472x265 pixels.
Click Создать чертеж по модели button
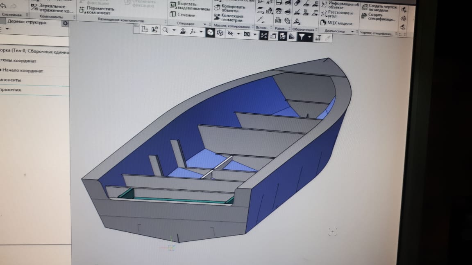(379, 8)
